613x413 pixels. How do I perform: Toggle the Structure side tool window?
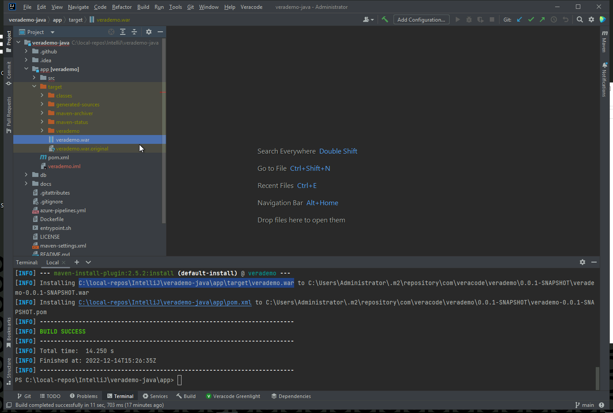pyautogui.click(x=8, y=371)
